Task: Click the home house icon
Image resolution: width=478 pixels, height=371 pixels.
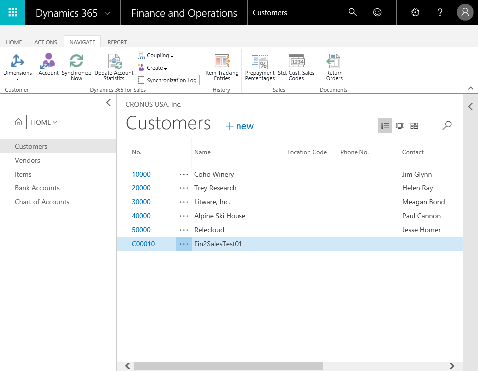Action: [x=18, y=122]
